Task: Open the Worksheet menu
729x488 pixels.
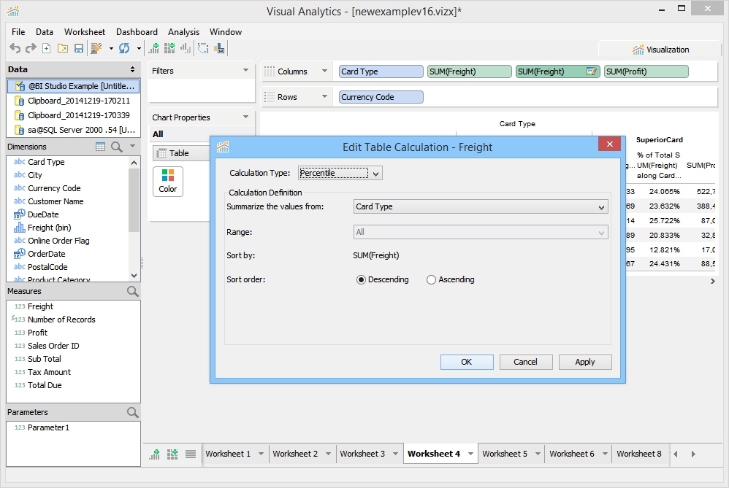Action: click(x=85, y=32)
